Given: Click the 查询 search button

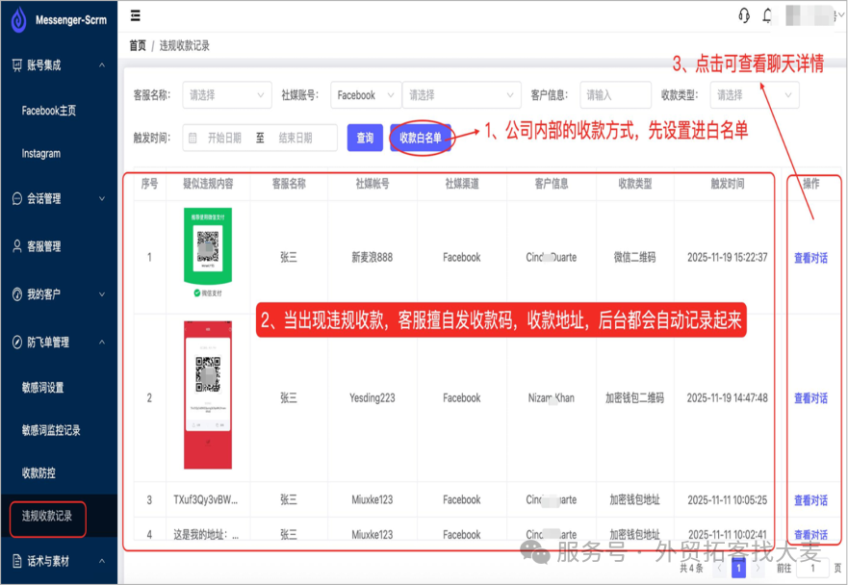Looking at the screenshot, I should pos(365,138).
